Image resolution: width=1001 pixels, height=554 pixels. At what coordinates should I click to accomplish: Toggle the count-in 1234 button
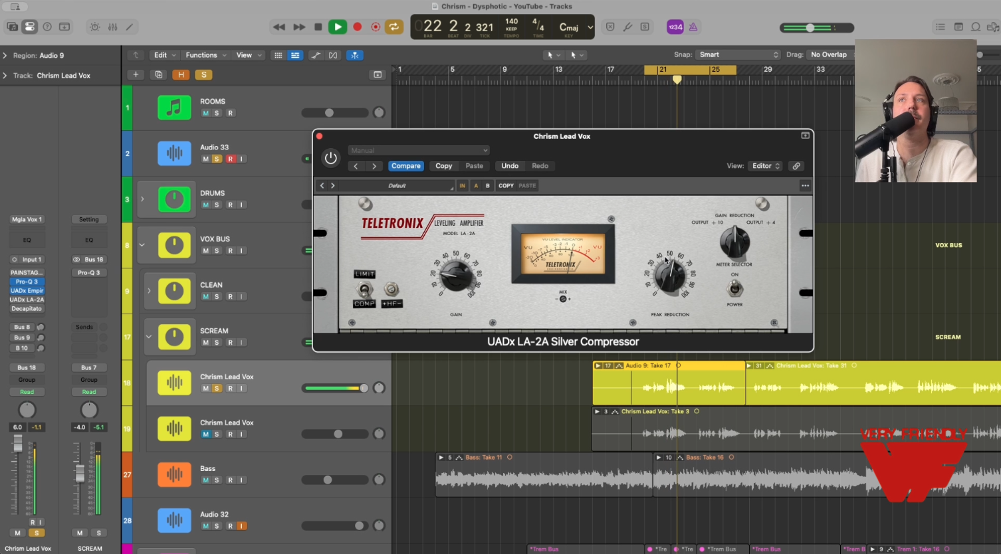tap(675, 27)
